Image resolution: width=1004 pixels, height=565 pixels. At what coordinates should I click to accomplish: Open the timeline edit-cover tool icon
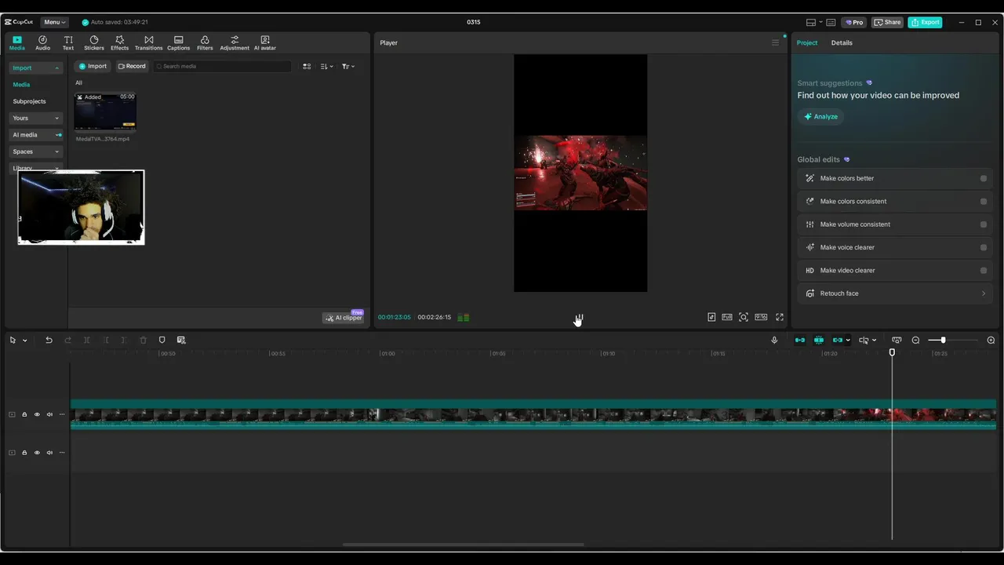point(181,340)
